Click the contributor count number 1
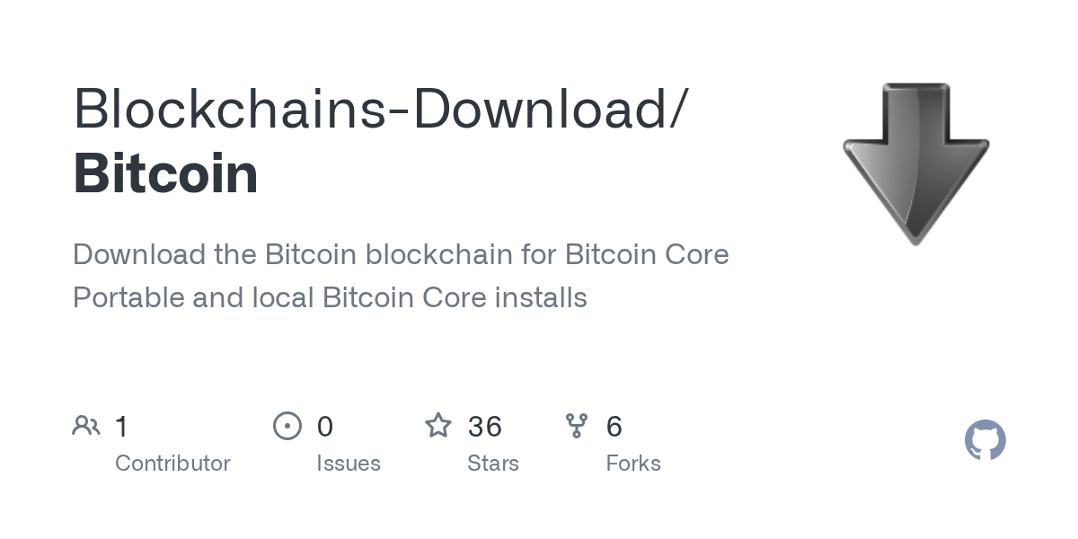Screen dimensions: 1078x539 pyautogui.click(x=122, y=426)
